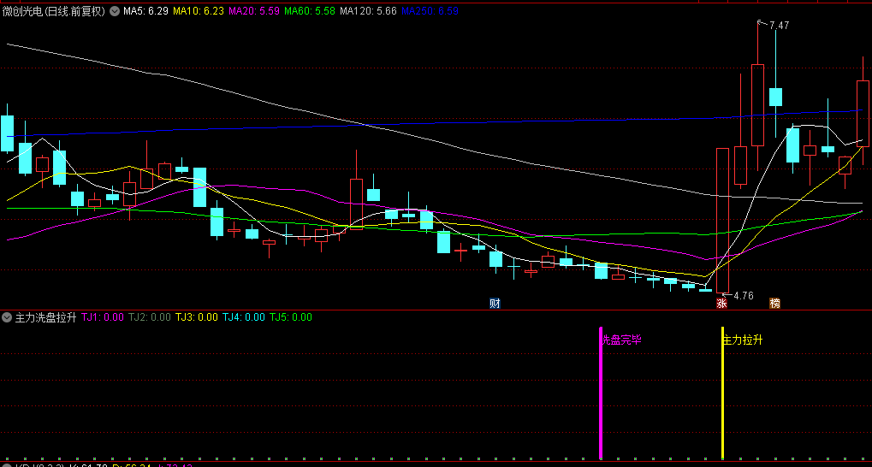Click the tall red limit-up candle above 涨
The width and height of the screenshot is (872, 467).
click(x=722, y=220)
